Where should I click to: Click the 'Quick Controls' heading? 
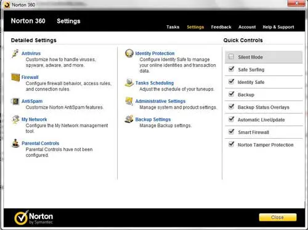(243, 40)
